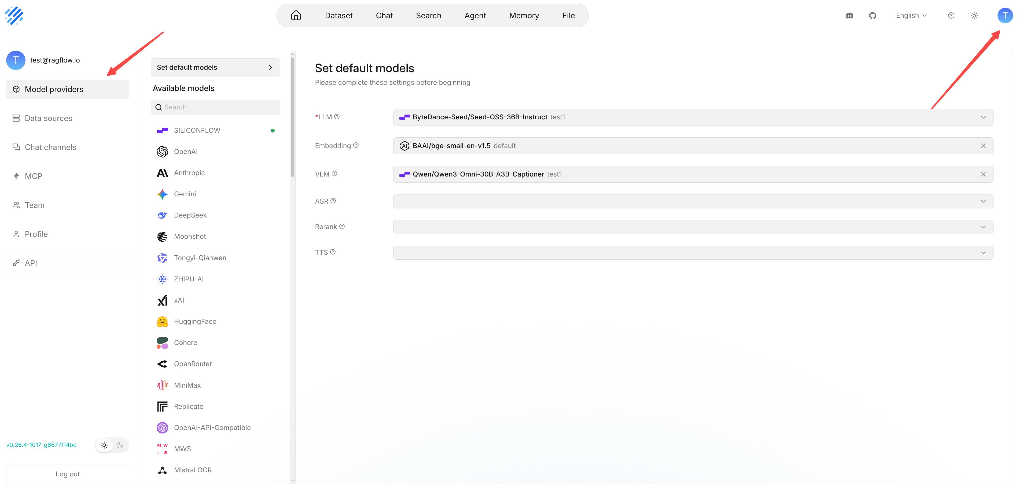The image size is (1019, 489).
Task: Open Team settings page
Action: pos(68,205)
